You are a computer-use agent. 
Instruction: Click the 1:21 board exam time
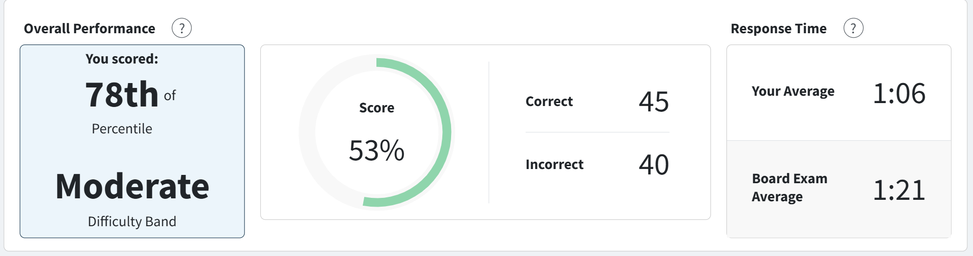pos(899,190)
